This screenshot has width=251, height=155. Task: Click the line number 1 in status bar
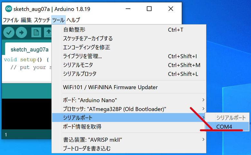tap(6, 135)
